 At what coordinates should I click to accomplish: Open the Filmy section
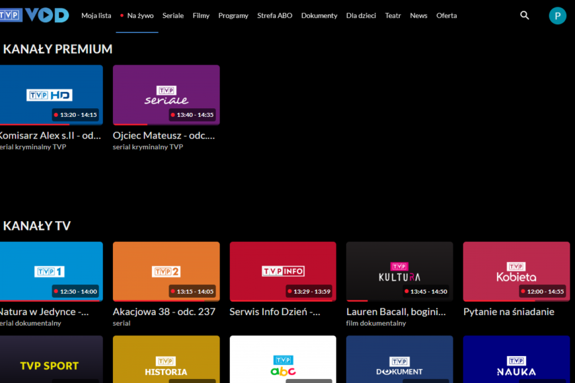click(x=201, y=15)
